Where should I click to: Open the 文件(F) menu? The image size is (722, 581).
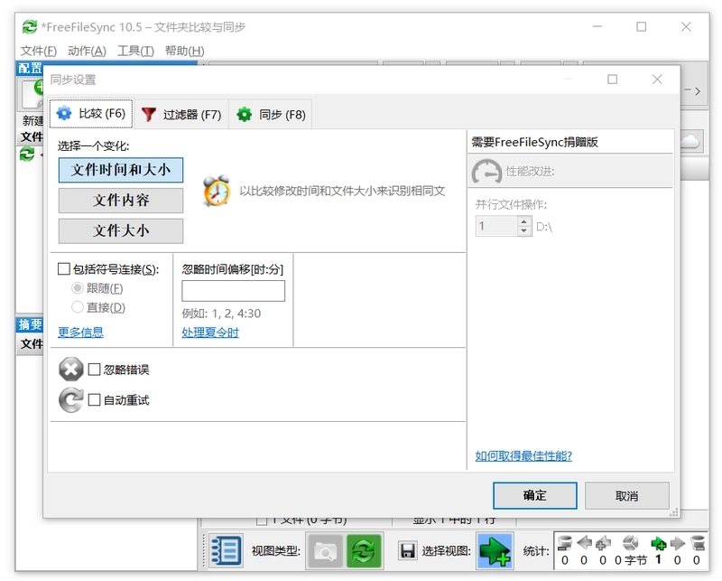pyautogui.click(x=39, y=51)
